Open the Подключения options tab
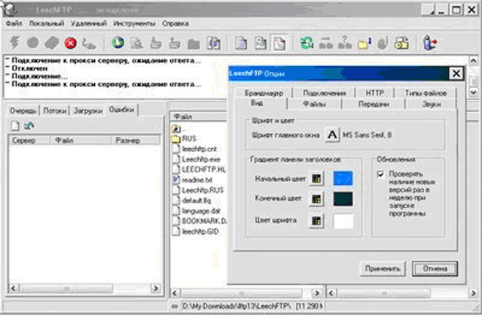The height and width of the screenshot is (315, 482). click(x=325, y=93)
